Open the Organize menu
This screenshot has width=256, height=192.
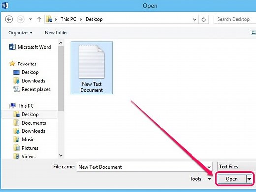(x=20, y=33)
